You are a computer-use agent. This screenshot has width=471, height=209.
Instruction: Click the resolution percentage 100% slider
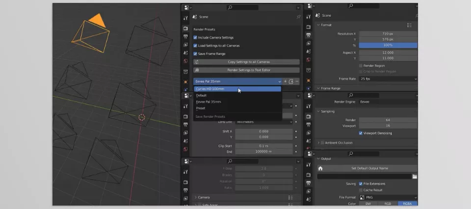(388, 46)
